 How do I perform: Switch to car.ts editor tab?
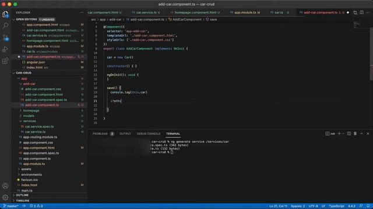tap(280, 13)
